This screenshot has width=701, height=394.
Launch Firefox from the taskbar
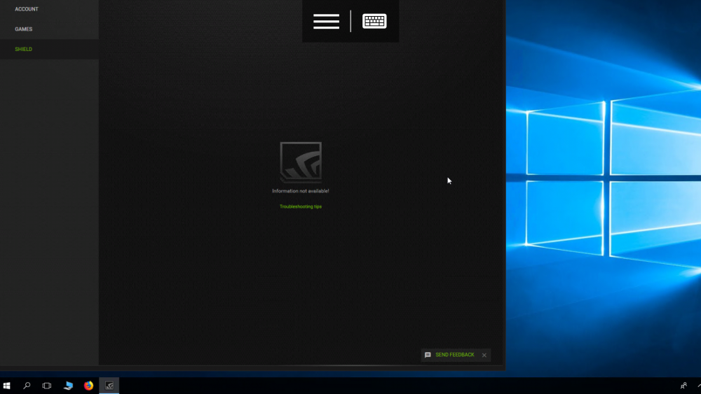point(88,386)
